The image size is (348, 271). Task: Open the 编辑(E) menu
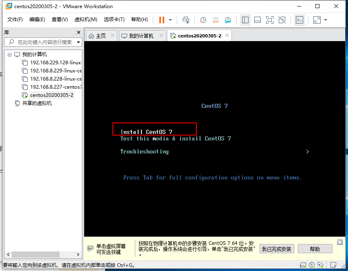point(37,20)
